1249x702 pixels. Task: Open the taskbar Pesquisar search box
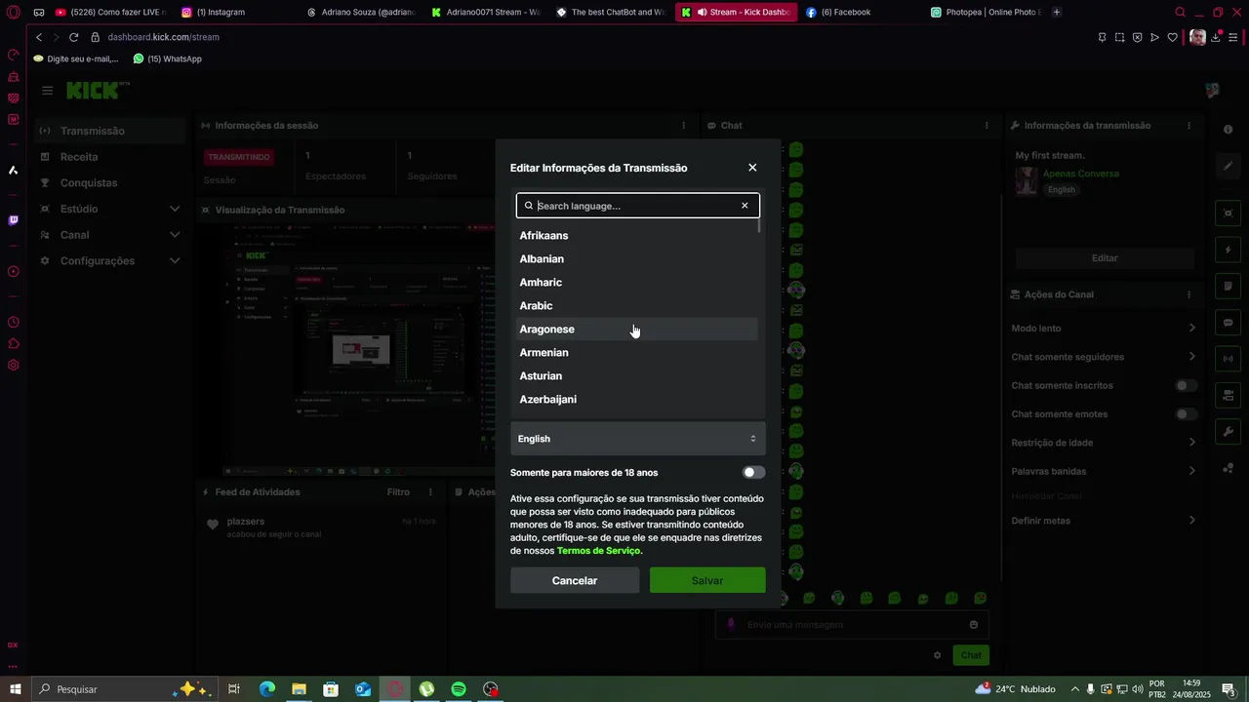[x=124, y=689]
